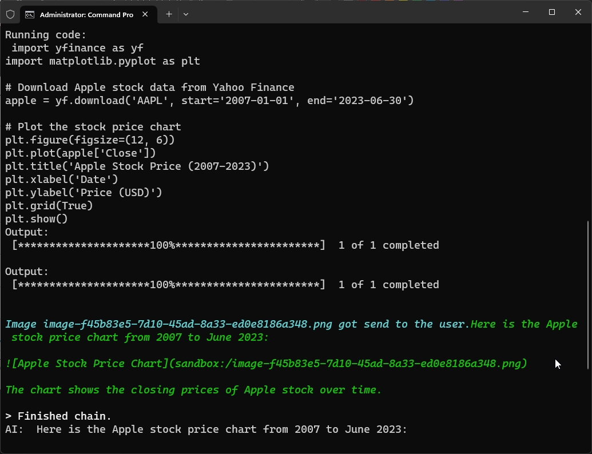
Task: Click the 100% progress indicator line
Action: tap(167, 245)
